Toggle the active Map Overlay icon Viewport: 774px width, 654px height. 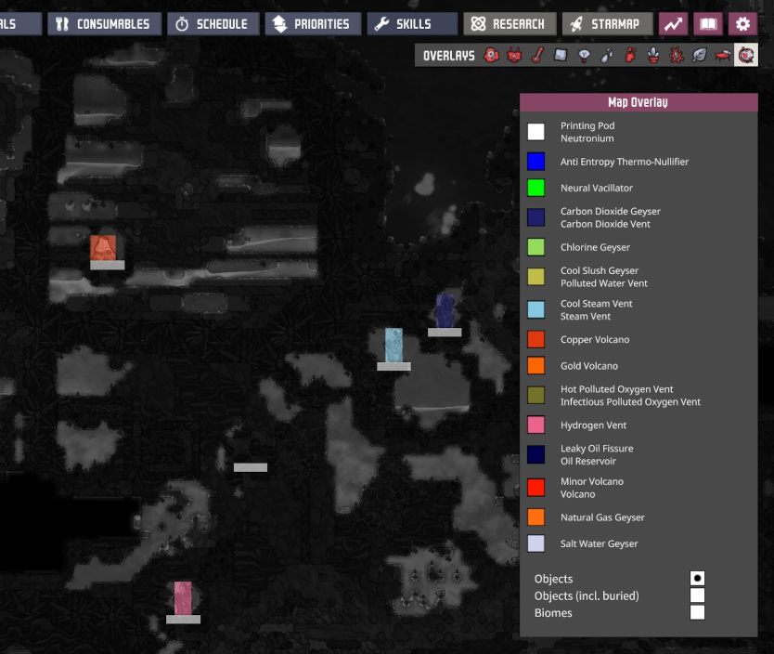point(746,56)
